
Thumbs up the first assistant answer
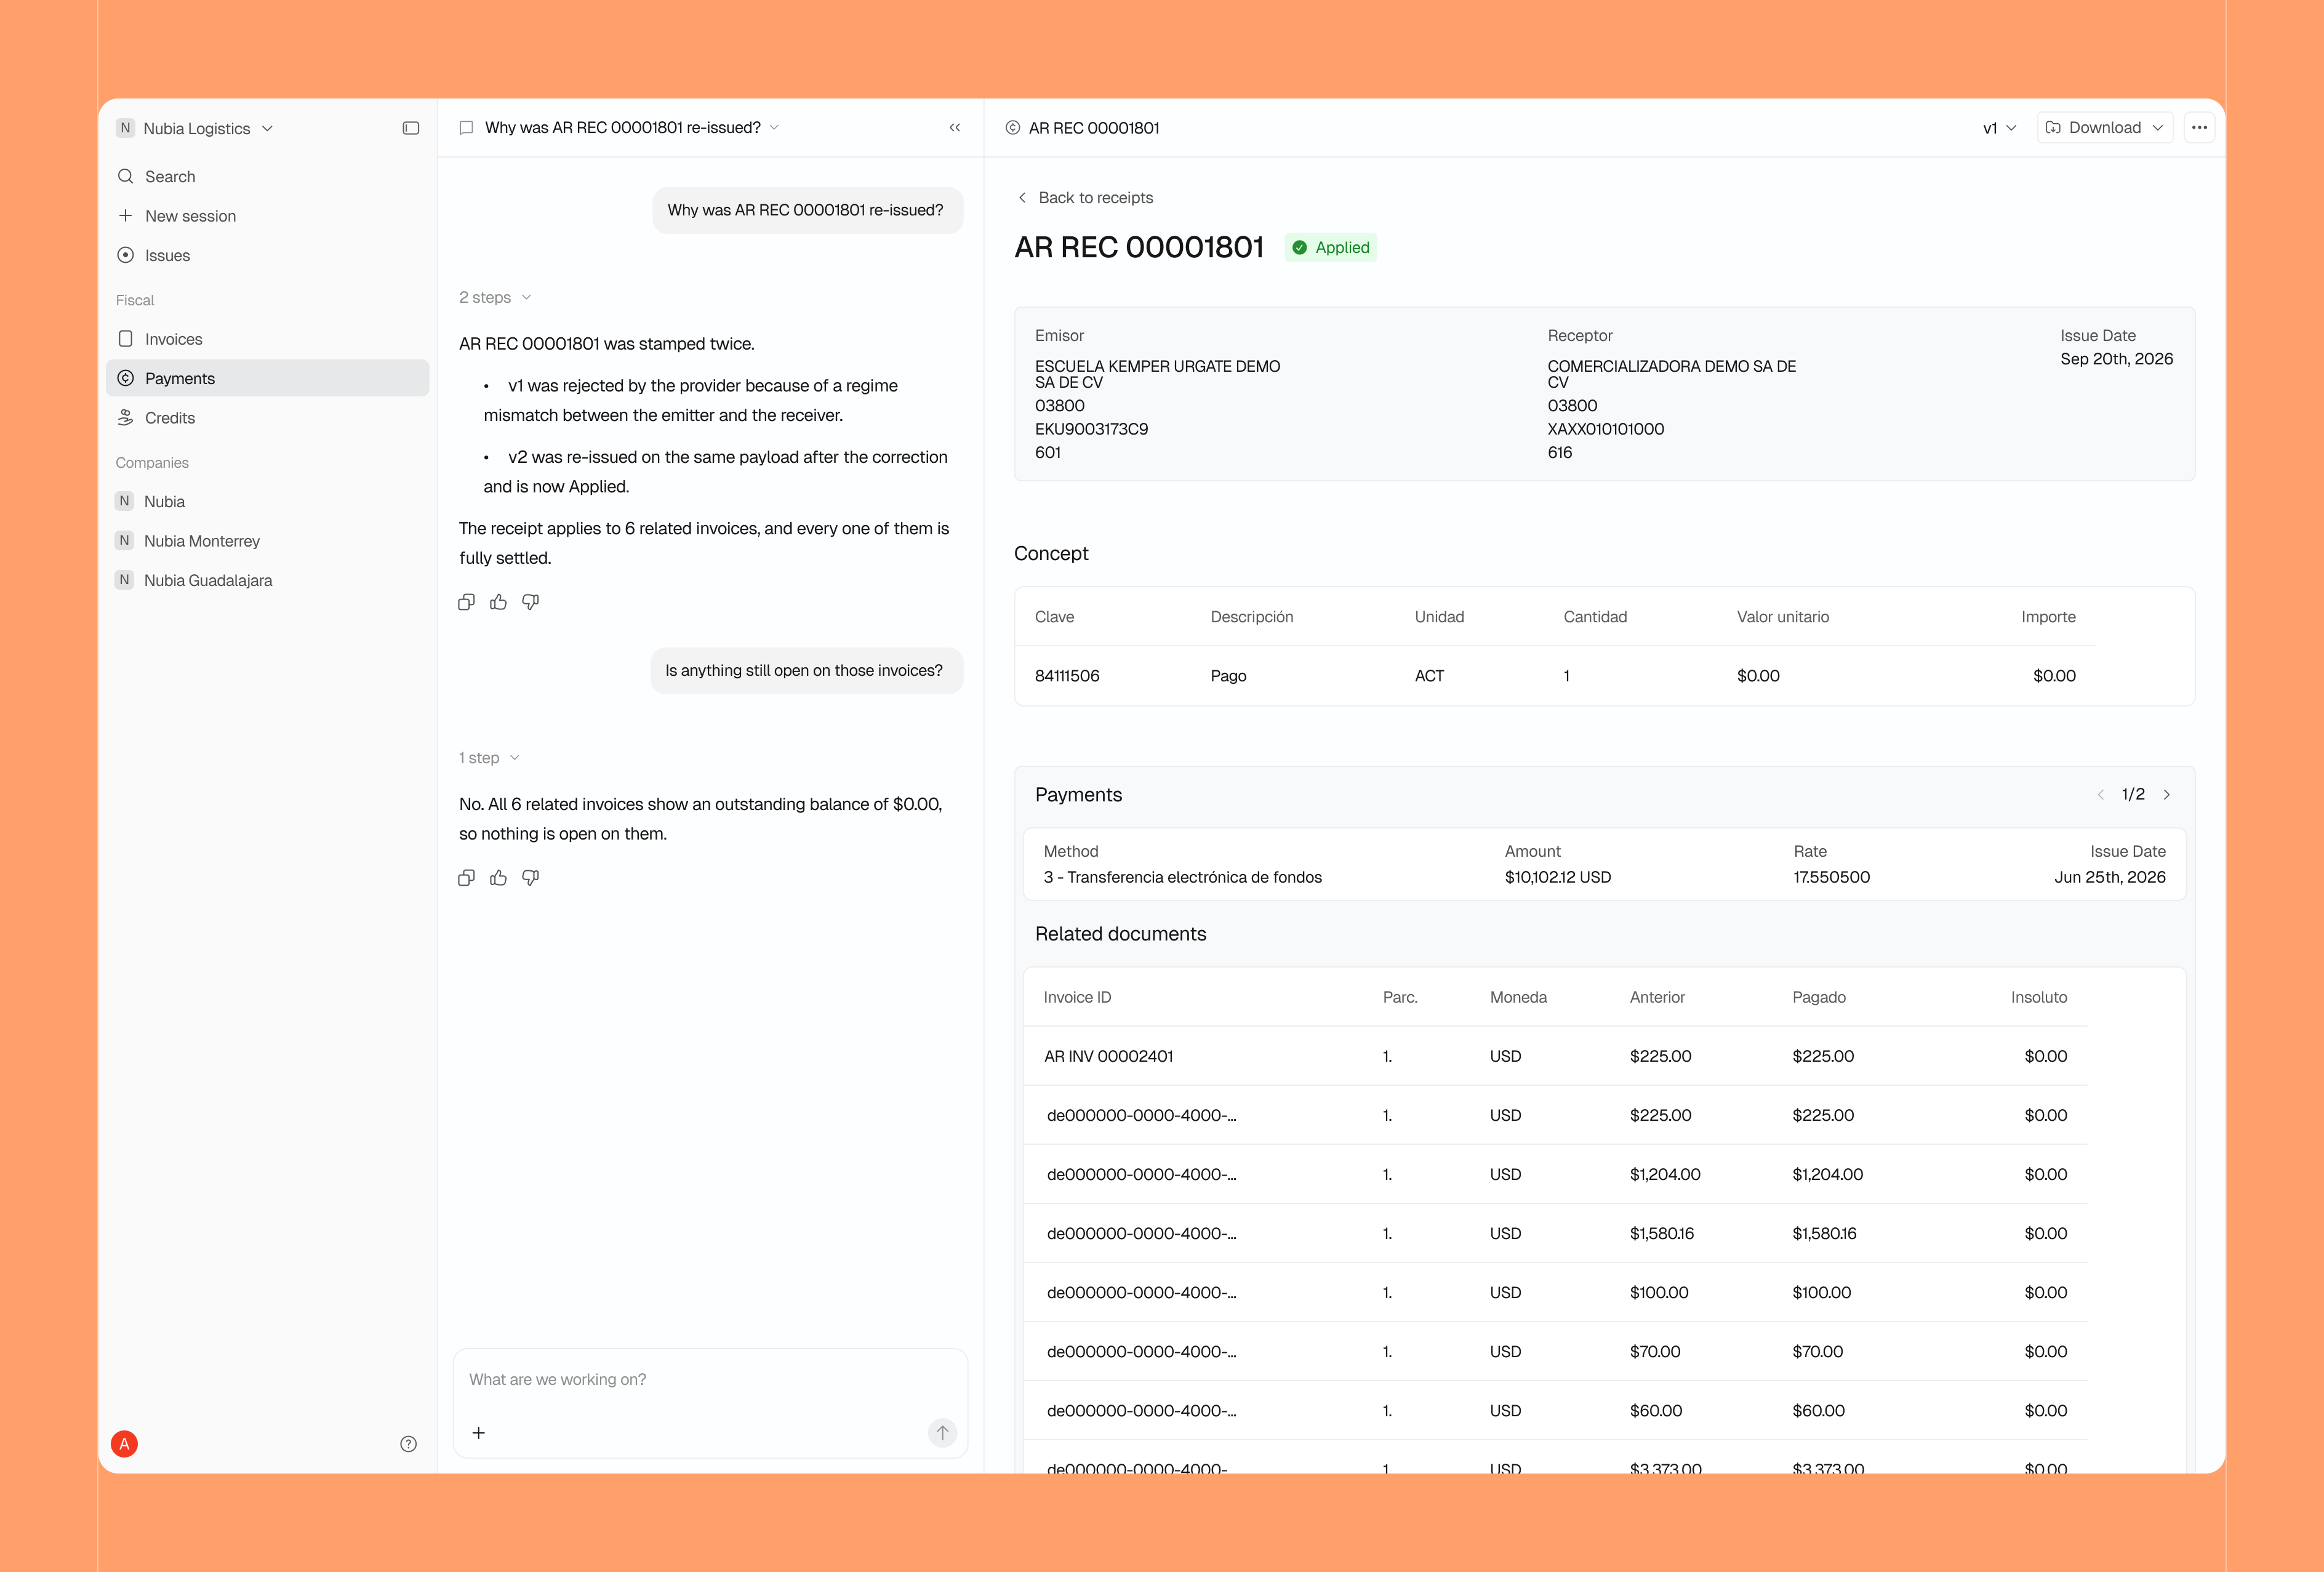point(498,602)
